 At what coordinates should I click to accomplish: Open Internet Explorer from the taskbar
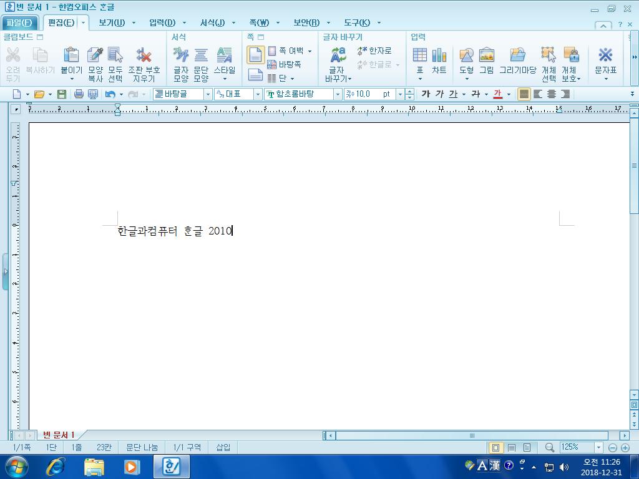[x=56, y=467]
